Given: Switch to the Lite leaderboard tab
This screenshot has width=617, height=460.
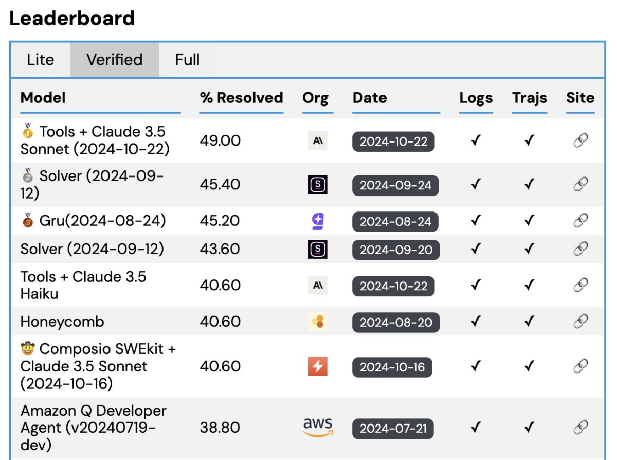Looking at the screenshot, I should click(x=40, y=60).
